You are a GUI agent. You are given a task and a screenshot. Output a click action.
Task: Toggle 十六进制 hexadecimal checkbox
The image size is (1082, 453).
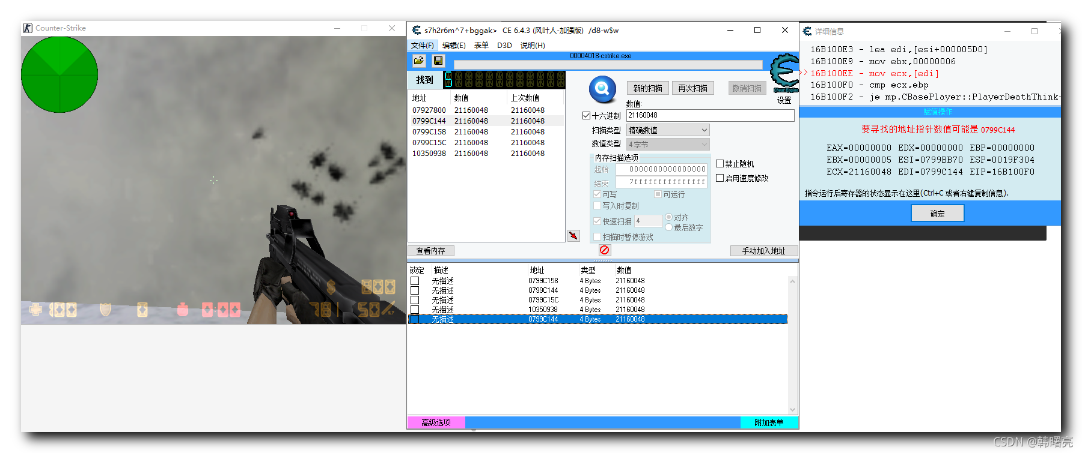tap(586, 116)
